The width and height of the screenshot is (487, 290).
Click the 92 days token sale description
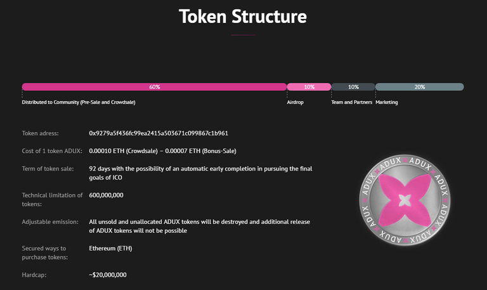coord(200,173)
